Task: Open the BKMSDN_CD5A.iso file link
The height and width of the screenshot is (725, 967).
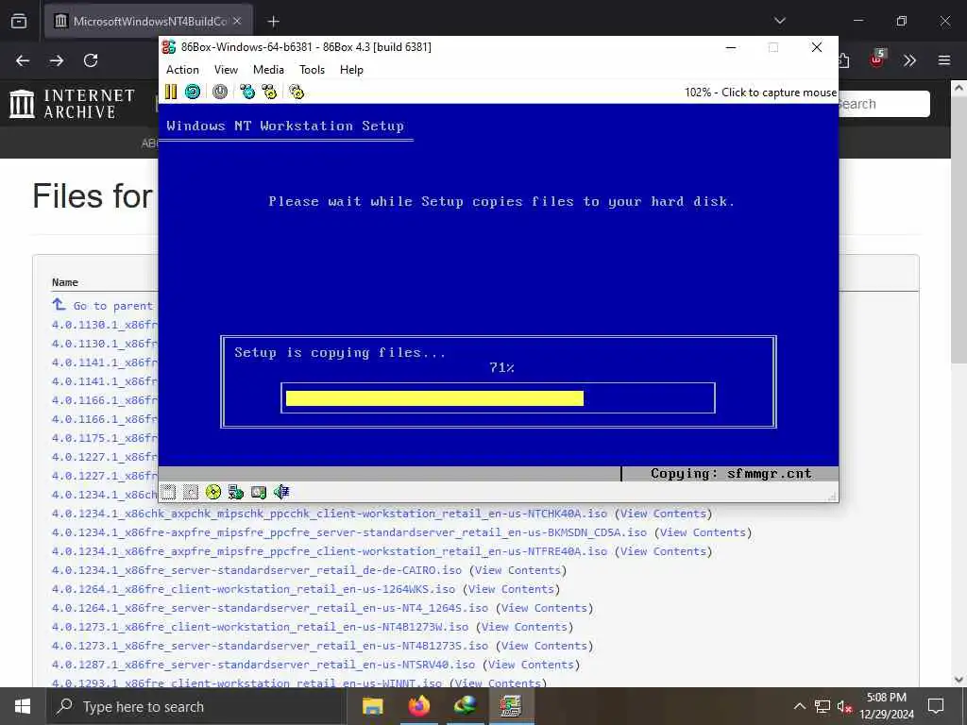Action: 349,532
